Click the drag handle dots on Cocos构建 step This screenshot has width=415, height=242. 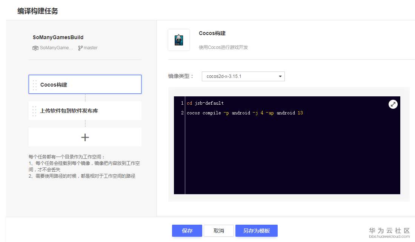click(x=35, y=84)
